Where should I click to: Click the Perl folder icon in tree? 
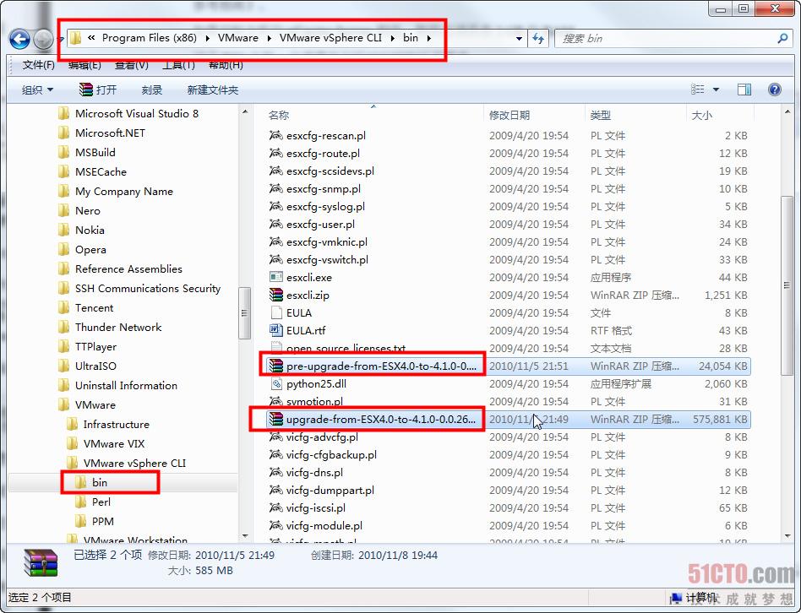coord(81,502)
